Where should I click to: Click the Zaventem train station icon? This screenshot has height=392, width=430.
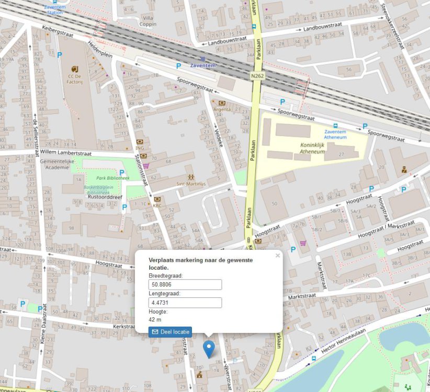pyautogui.click(x=202, y=59)
